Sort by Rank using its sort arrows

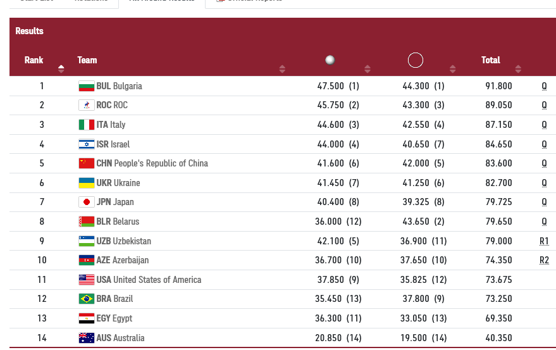tap(61, 69)
